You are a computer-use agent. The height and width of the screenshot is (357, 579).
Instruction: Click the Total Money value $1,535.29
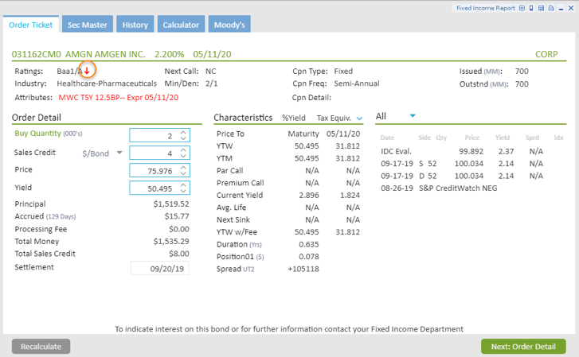pyautogui.click(x=171, y=241)
